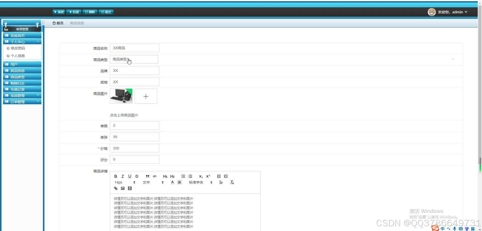Insert bulleted list in editor
Image resolution: width=482 pixels, height=231 pixels.
pos(190,176)
